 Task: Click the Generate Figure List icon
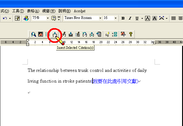(x=115, y=34)
